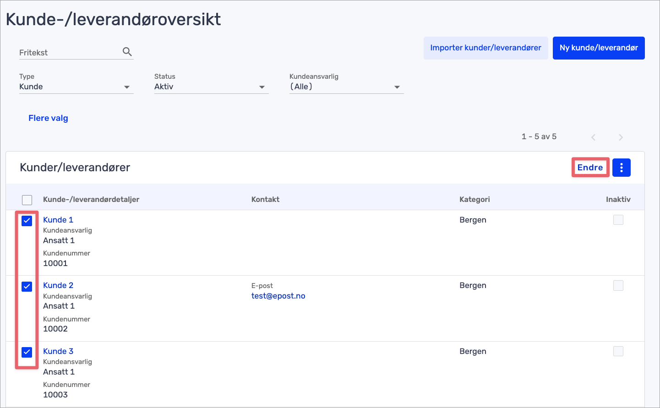Expand the Status dropdown
Image resolution: width=660 pixels, height=408 pixels.
pos(211,87)
